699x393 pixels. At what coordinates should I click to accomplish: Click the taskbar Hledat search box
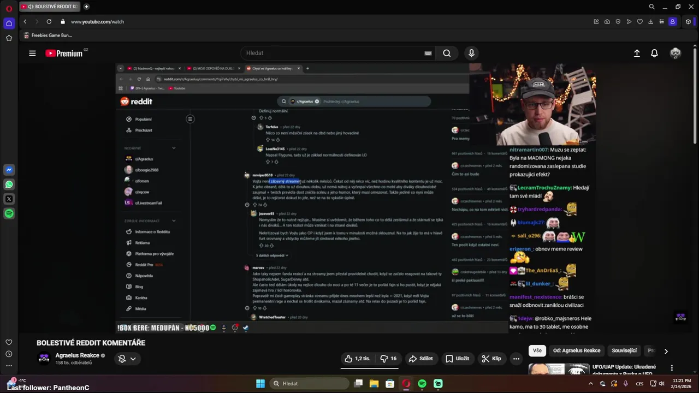[310, 384]
